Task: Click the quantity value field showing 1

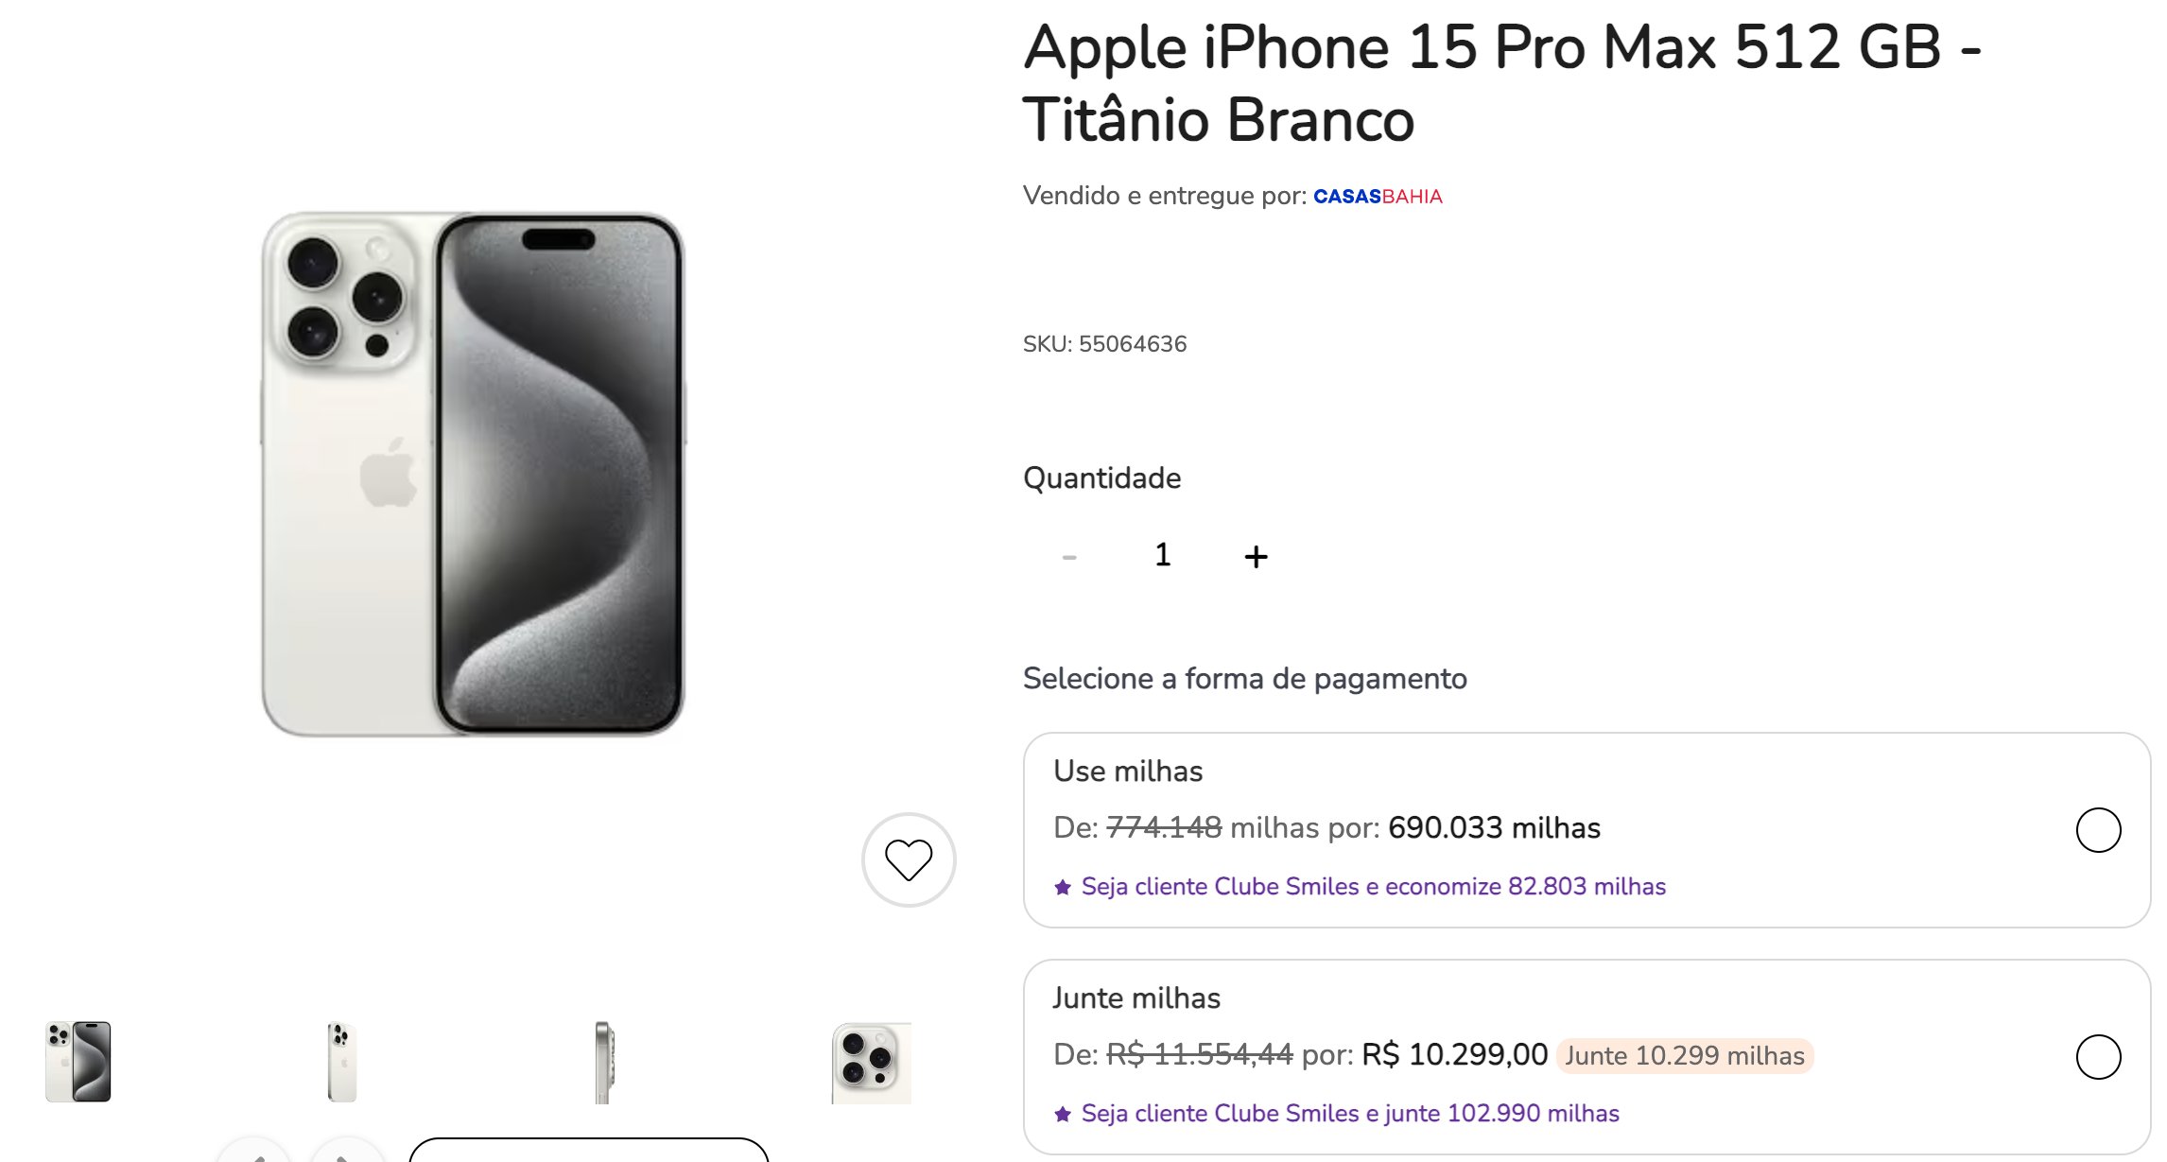Action: (1163, 555)
